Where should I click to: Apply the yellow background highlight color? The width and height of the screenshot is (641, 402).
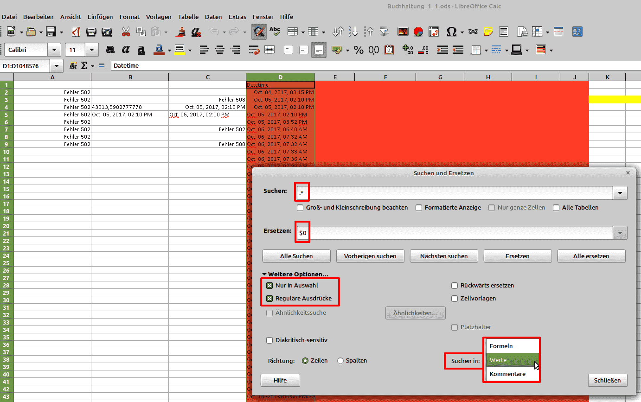pos(179,50)
